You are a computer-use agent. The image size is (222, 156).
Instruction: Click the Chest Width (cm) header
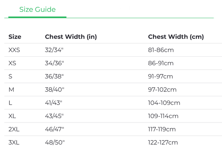click(176, 37)
